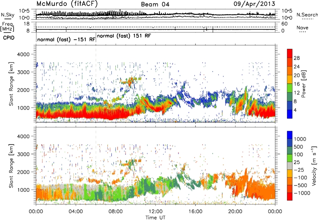Click the 'Time UT' axis title
This screenshot has width=318, height=220.
155,218
